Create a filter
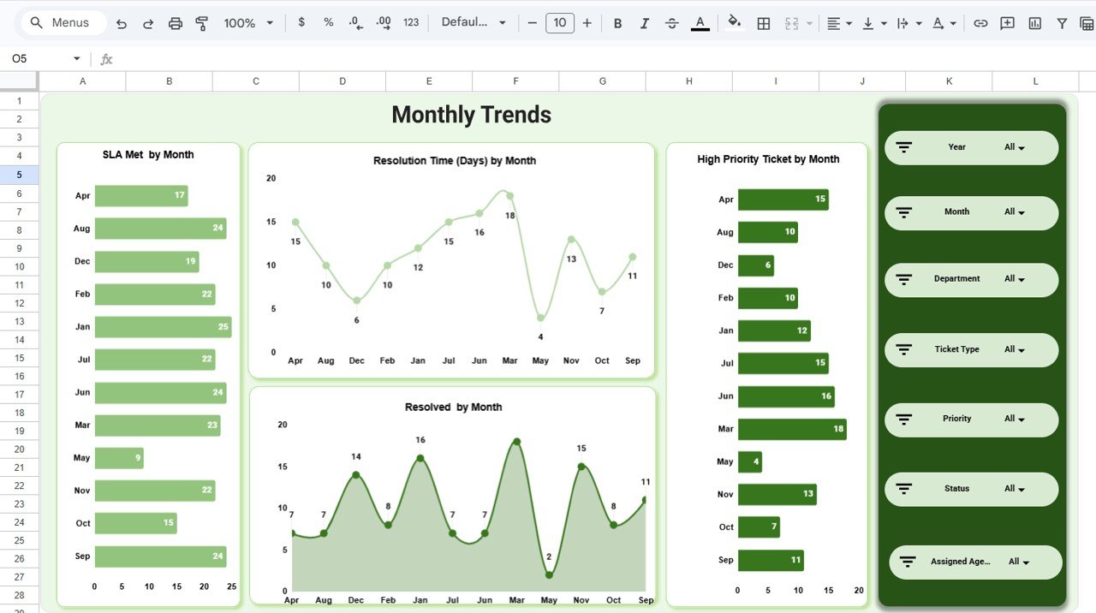 click(1061, 23)
